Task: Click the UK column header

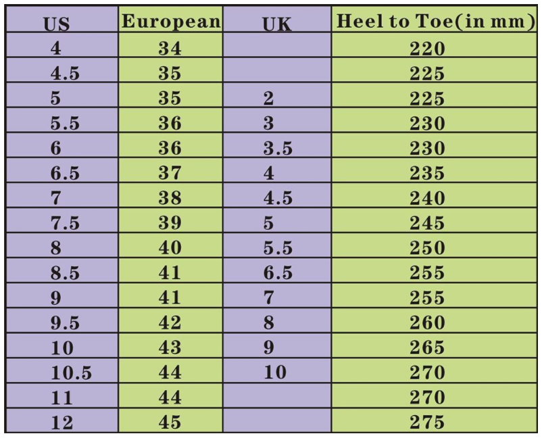Action: 276,24
